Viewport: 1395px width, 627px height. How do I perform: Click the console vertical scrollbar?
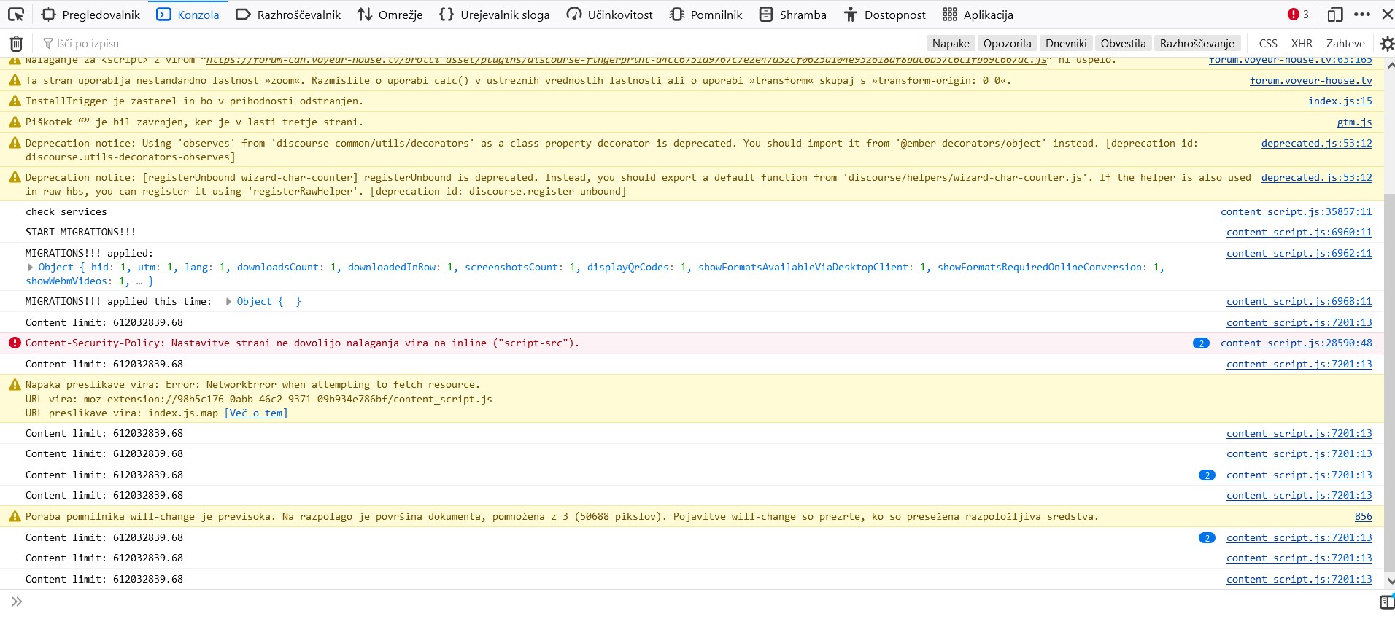tap(1389, 365)
